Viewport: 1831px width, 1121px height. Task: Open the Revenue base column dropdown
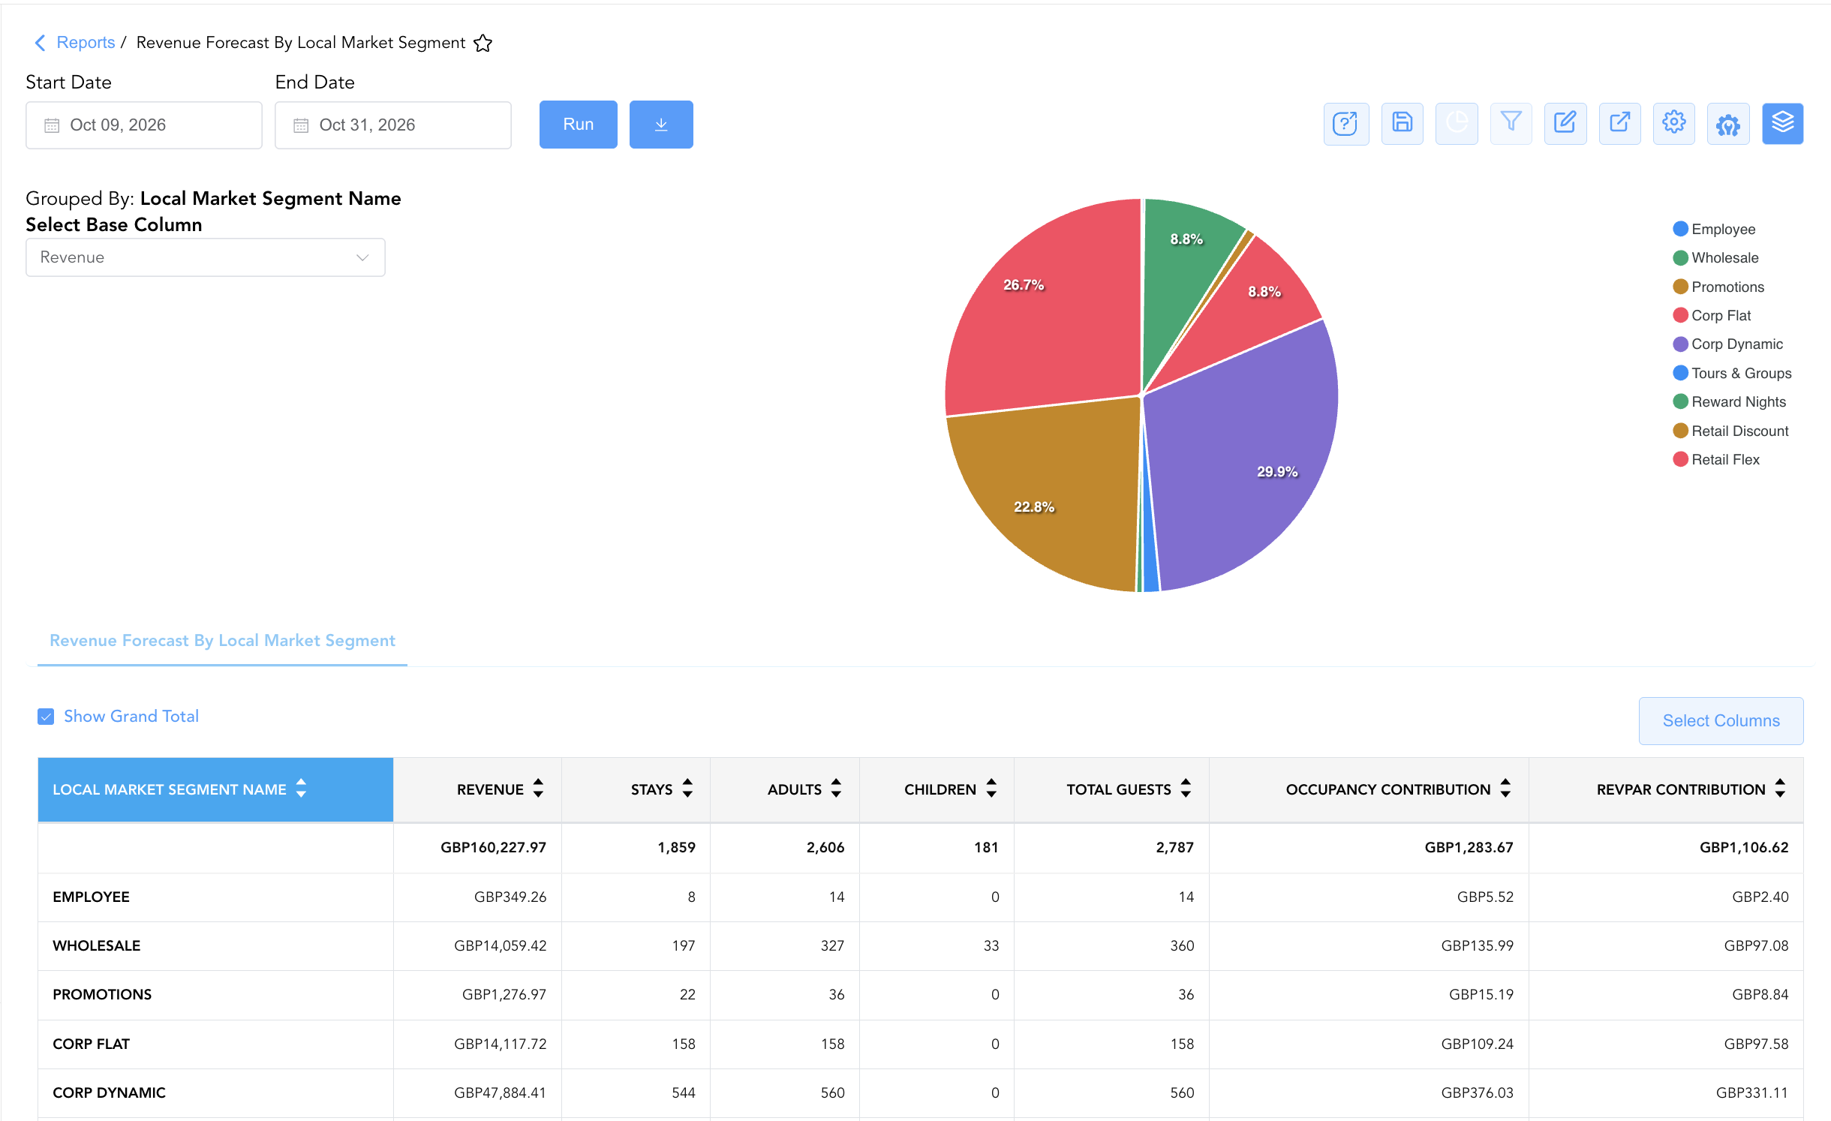(x=206, y=257)
